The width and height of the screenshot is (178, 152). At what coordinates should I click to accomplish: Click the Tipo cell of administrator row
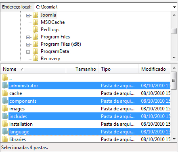(x=118, y=86)
